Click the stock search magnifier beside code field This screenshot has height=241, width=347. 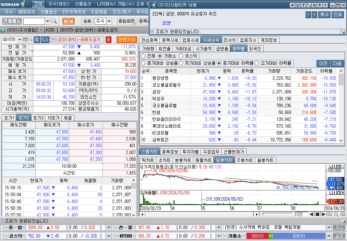(31, 40)
